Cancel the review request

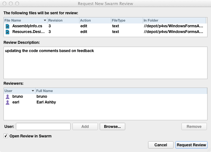(x=161, y=145)
